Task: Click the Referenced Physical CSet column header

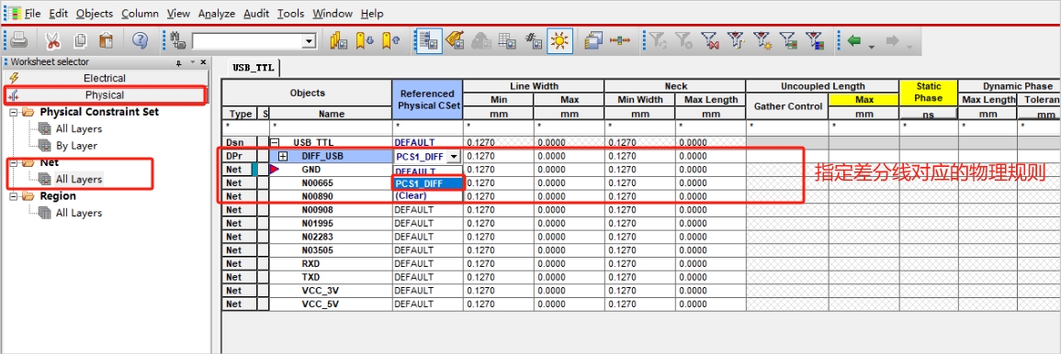Action: 427,100
